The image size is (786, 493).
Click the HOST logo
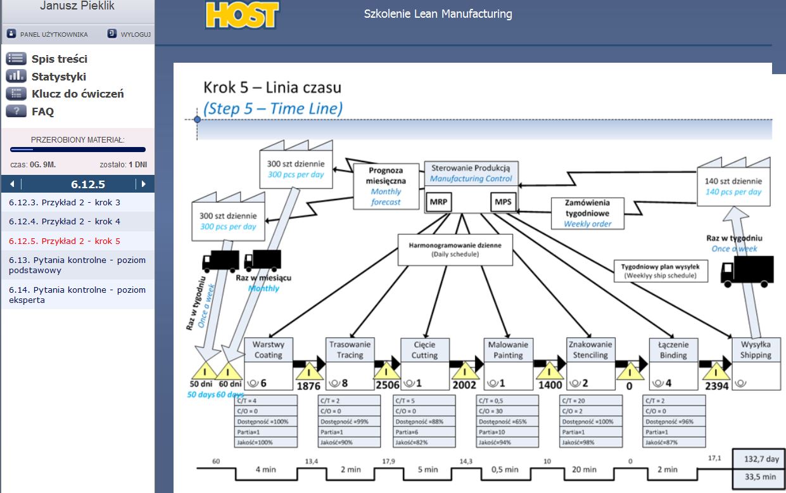[x=241, y=15]
